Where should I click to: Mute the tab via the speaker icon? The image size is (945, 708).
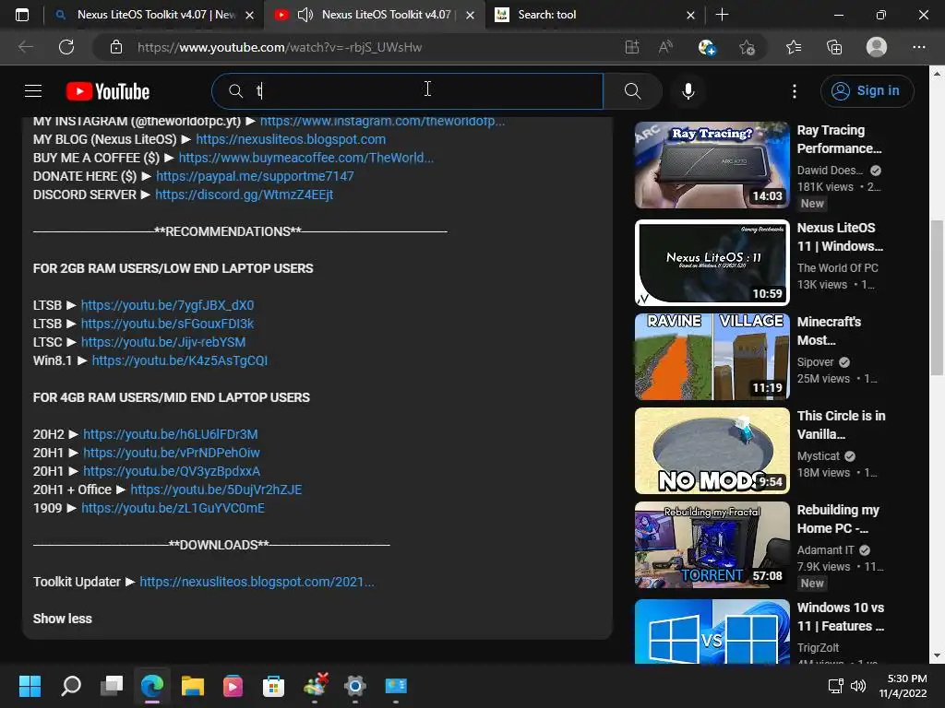[x=305, y=15]
